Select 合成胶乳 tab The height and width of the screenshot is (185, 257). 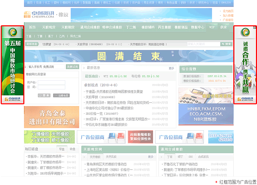pos(203,157)
